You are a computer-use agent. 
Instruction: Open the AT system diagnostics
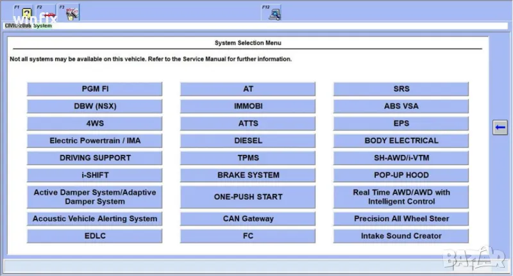(x=248, y=89)
